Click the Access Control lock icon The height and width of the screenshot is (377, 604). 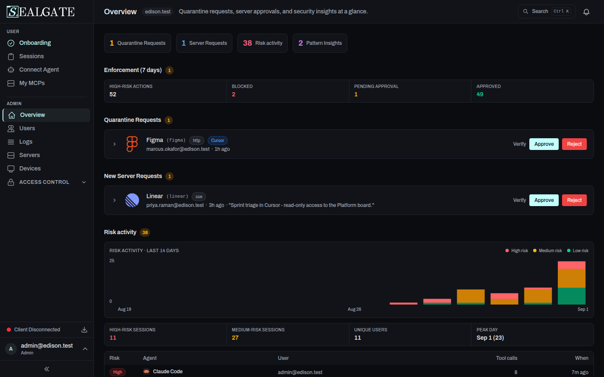11,182
